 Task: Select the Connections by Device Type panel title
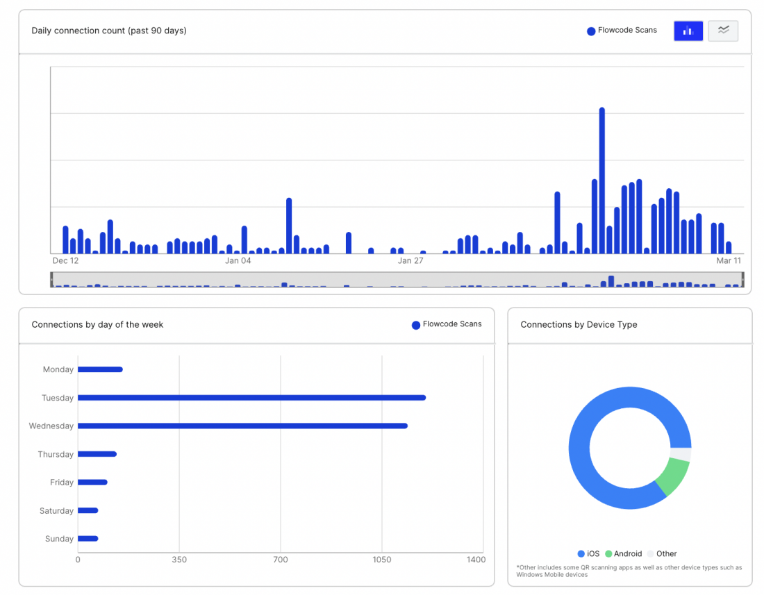click(579, 324)
